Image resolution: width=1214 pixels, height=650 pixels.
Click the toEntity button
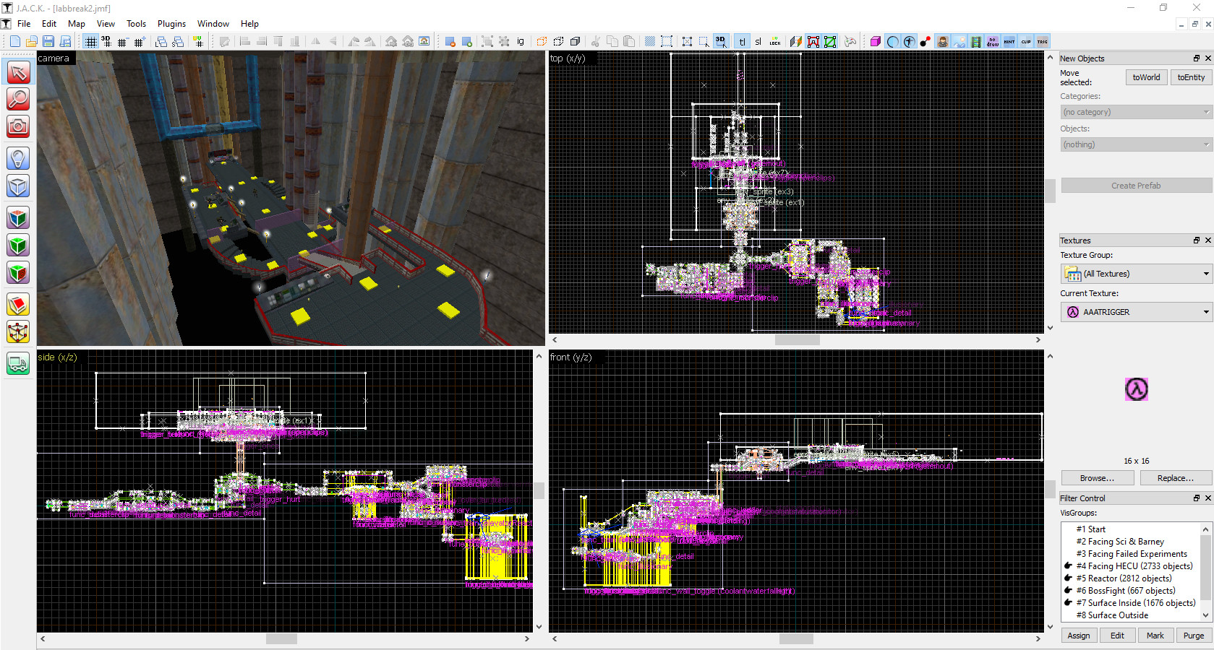(1191, 77)
